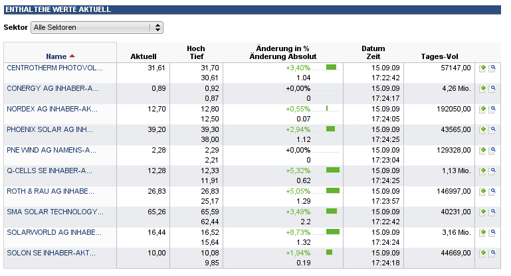This screenshot has width=511, height=276.
Task: Click the magnifier icon for Phoenix Solar
Action: (x=492, y=129)
